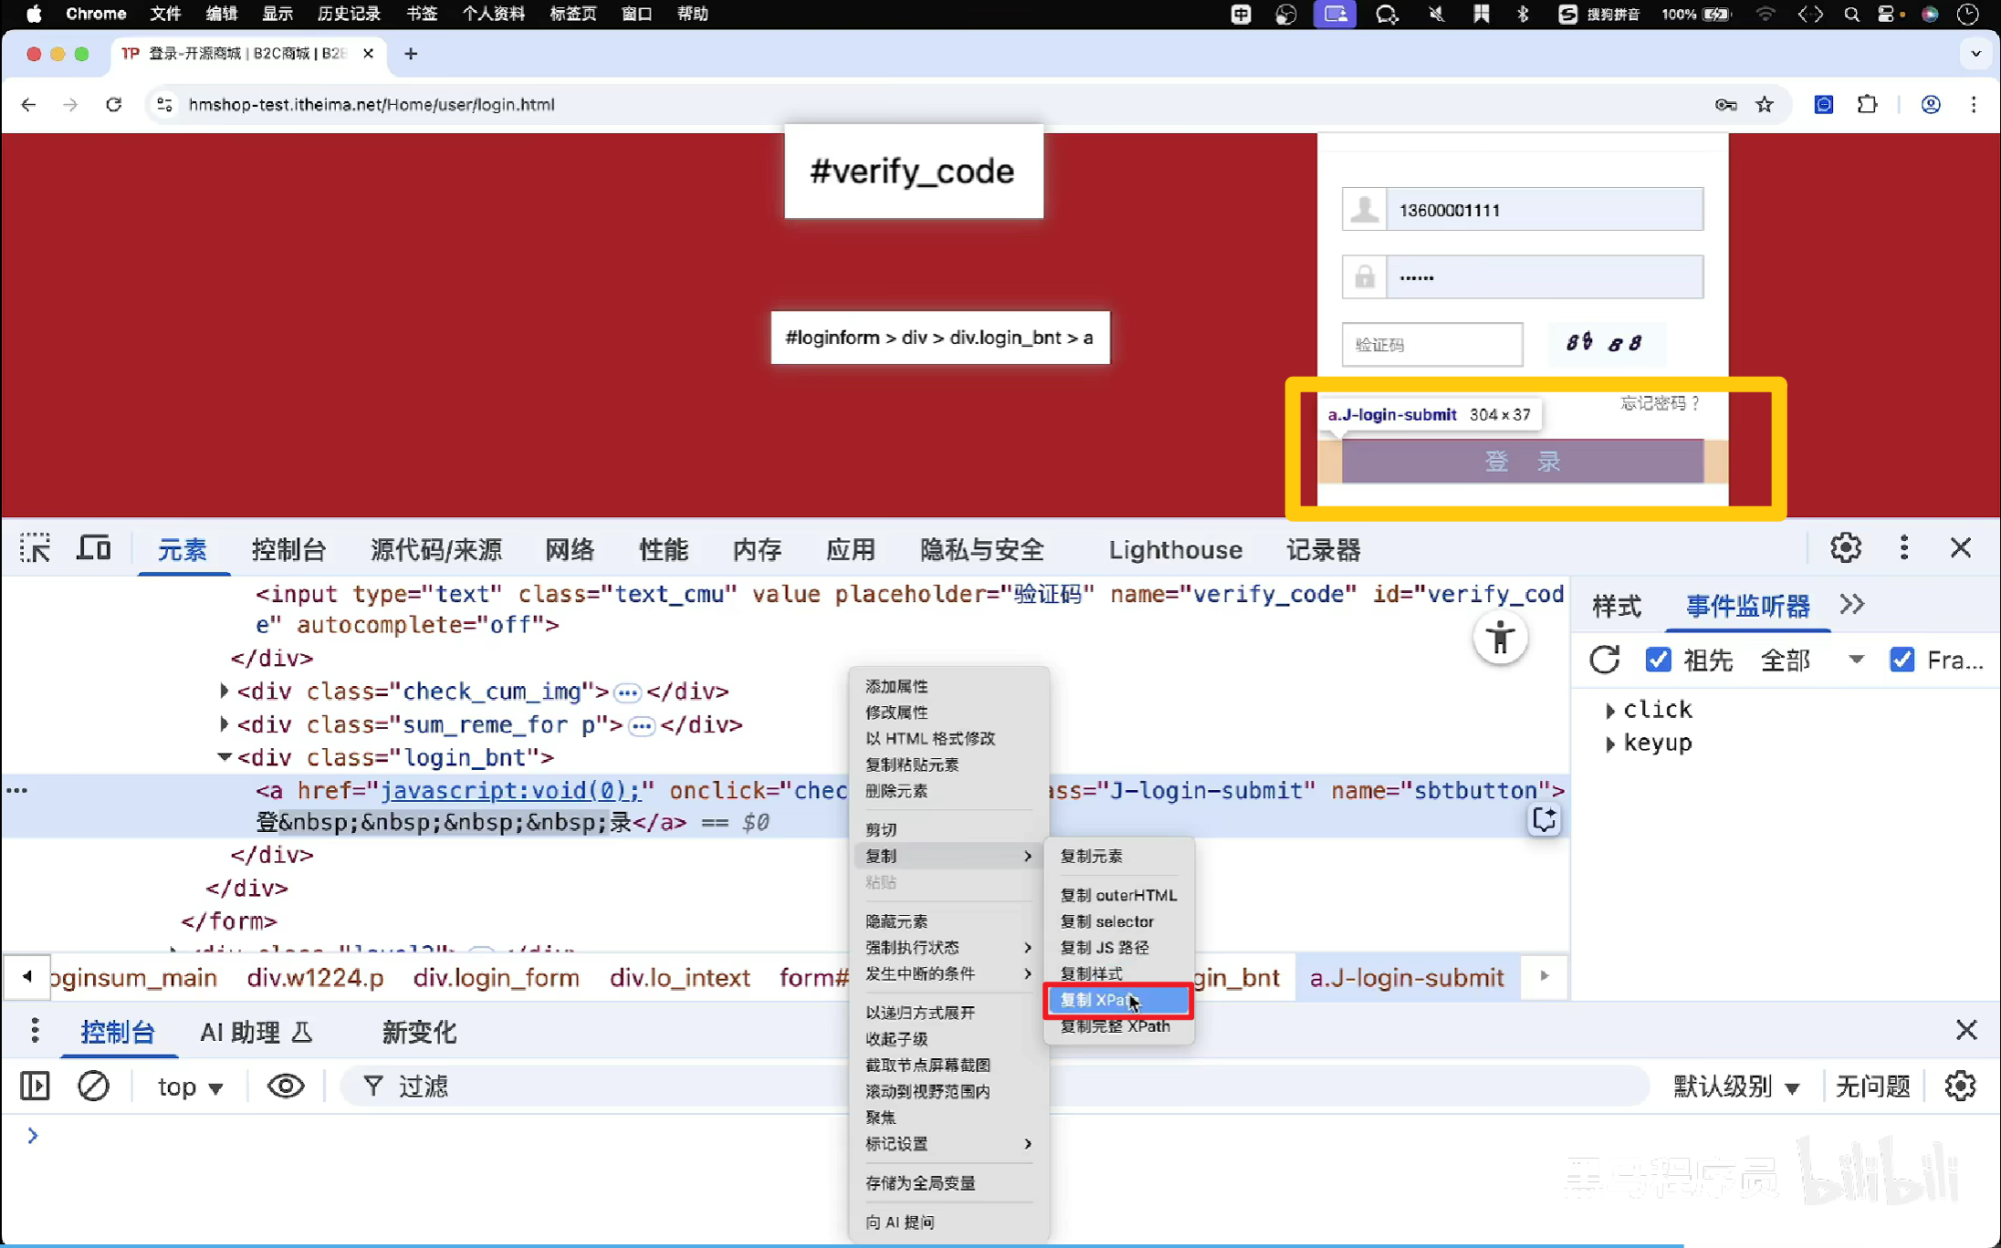The image size is (2001, 1248).
Task: Clear the console with the ban icon
Action: (93, 1086)
